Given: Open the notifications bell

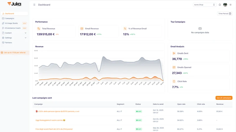Looking at the screenshot, I should [220, 5].
